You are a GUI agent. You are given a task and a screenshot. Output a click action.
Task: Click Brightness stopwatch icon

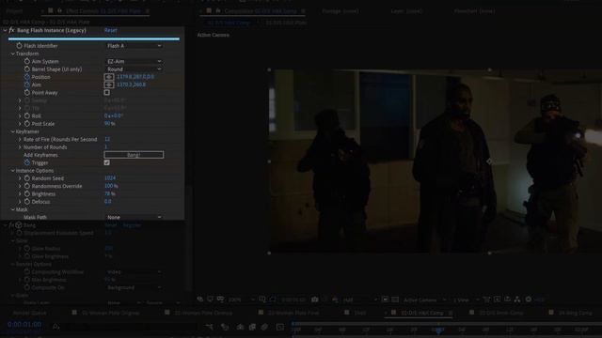point(27,194)
